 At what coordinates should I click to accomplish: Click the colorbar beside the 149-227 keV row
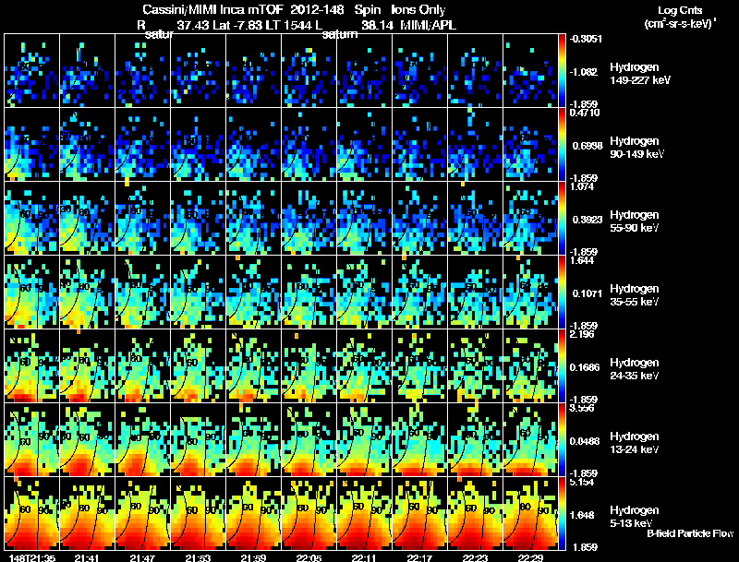(562, 71)
